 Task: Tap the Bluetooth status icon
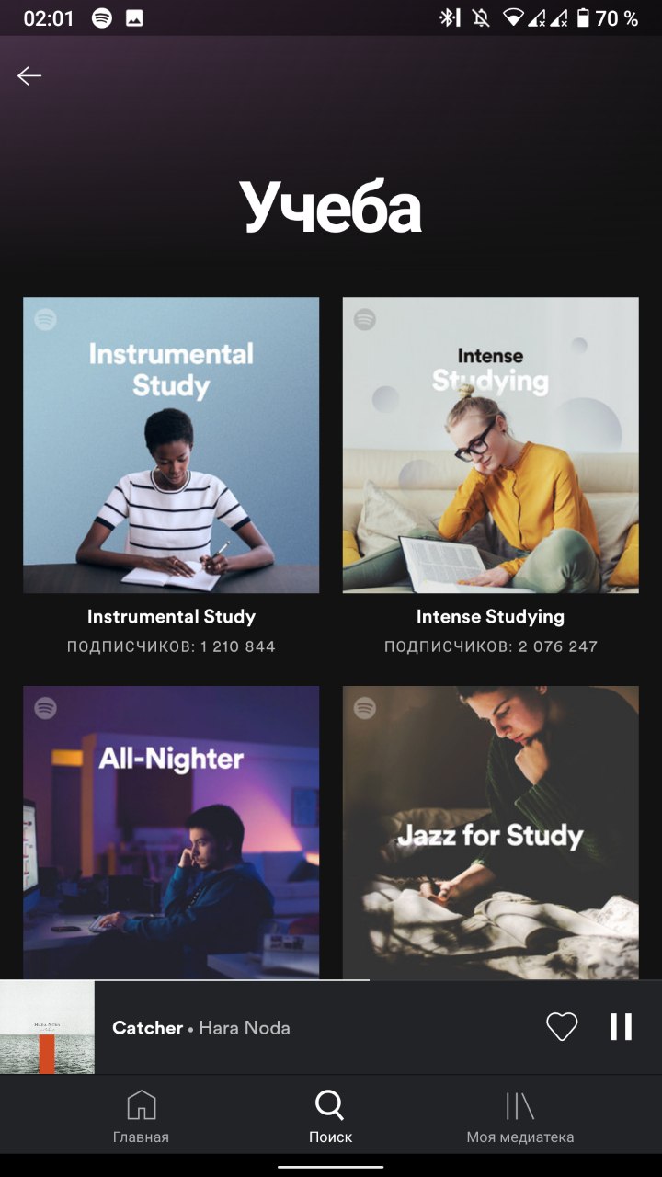click(x=449, y=18)
